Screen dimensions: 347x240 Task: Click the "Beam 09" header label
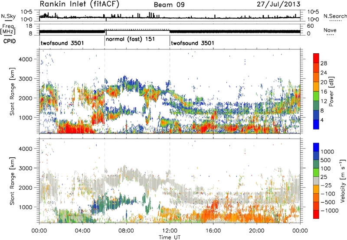pyautogui.click(x=169, y=5)
